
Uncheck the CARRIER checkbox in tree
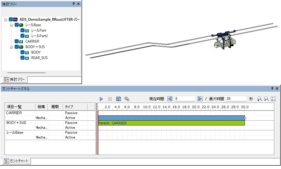tap(17, 41)
